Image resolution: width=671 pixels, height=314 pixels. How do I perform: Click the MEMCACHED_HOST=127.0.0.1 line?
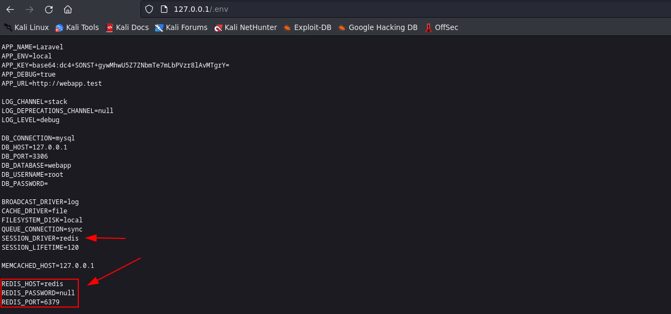(x=48, y=266)
